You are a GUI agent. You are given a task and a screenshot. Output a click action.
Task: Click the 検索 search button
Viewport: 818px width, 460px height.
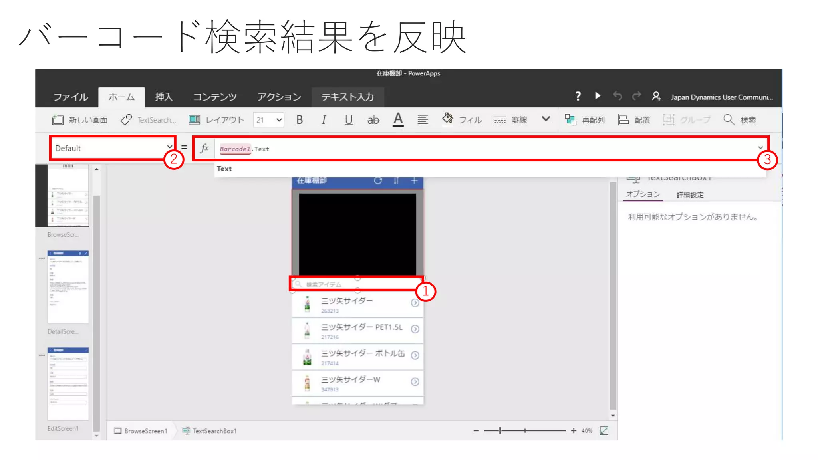[740, 120]
